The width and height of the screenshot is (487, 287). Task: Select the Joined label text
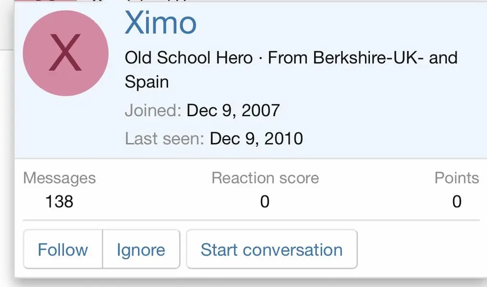[153, 110]
